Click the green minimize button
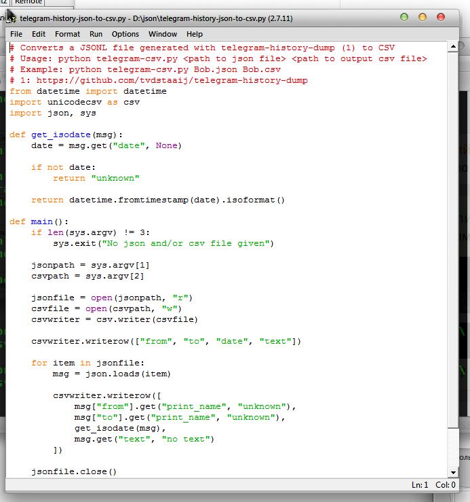The image size is (470, 502). coord(404,17)
